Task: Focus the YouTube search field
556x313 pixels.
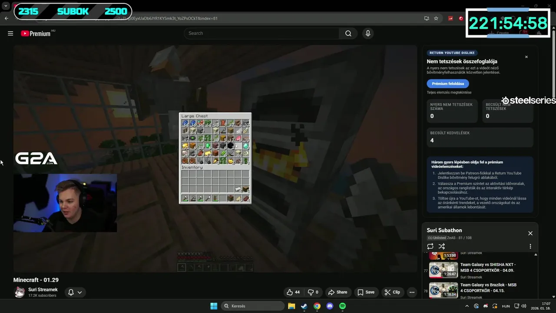Action: [261, 33]
